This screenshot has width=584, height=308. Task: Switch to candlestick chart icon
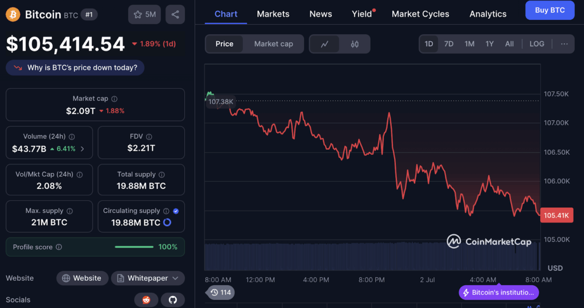[355, 44]
